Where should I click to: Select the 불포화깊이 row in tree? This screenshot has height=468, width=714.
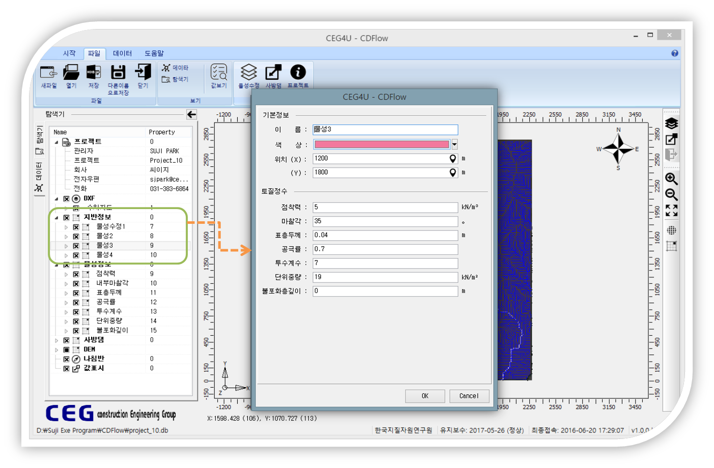pyautogui.click(x=121, y=331)
